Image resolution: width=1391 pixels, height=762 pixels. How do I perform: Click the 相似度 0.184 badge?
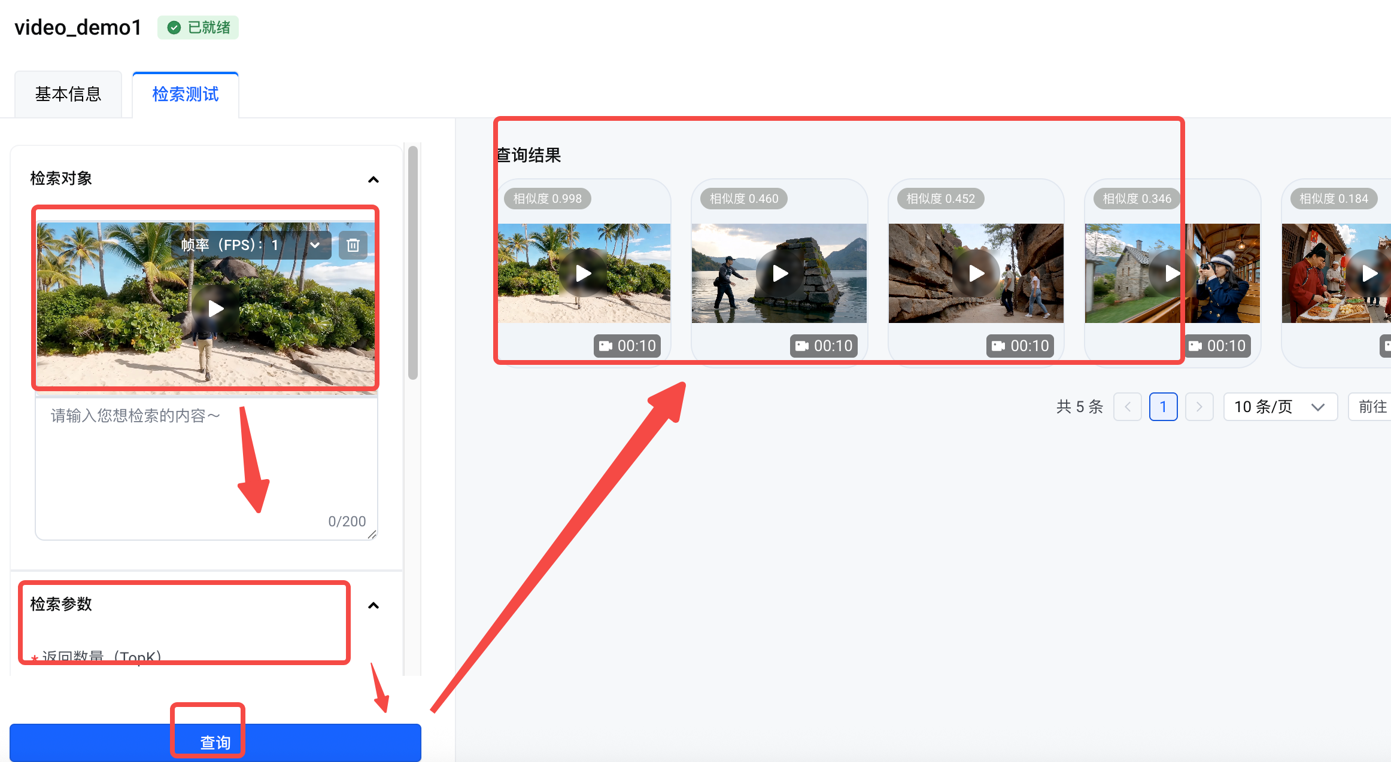1334,199
